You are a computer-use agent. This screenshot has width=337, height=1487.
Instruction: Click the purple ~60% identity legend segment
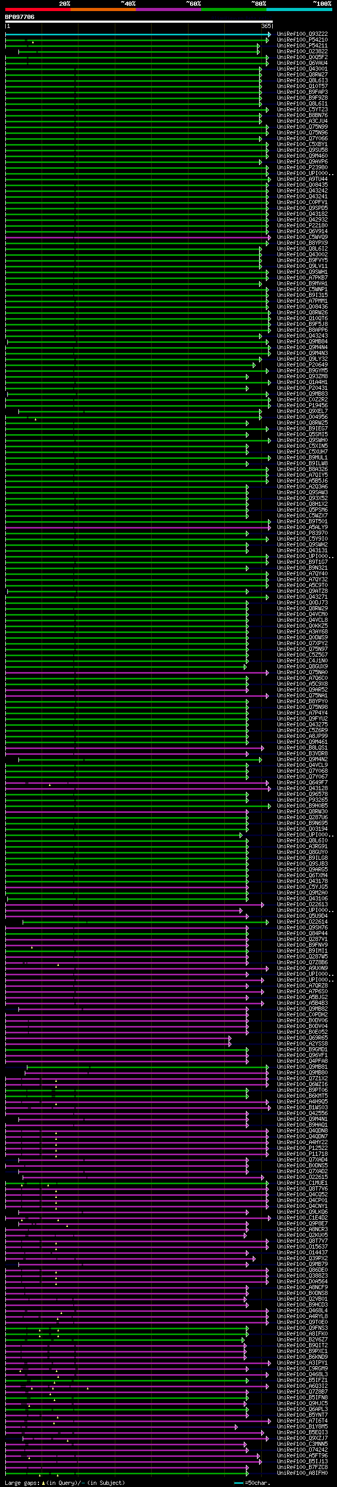[x=168, y=9]
